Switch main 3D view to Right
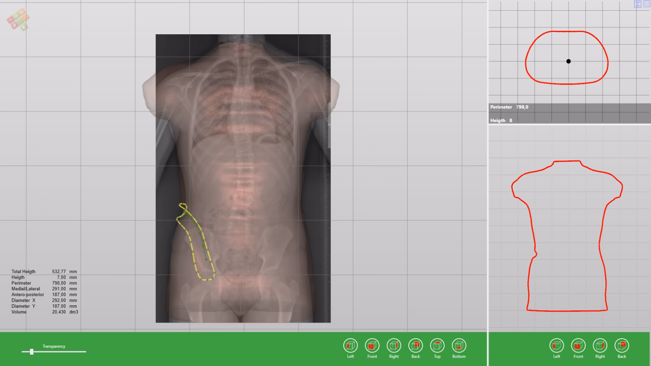This screenshot has width=651, height=366. pos(394,345)
